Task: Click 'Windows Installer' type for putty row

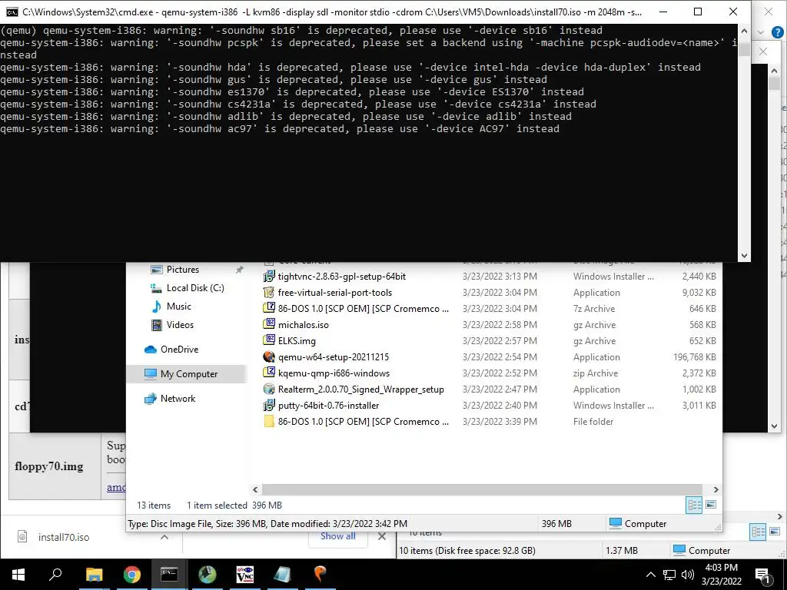Action: 613,406
